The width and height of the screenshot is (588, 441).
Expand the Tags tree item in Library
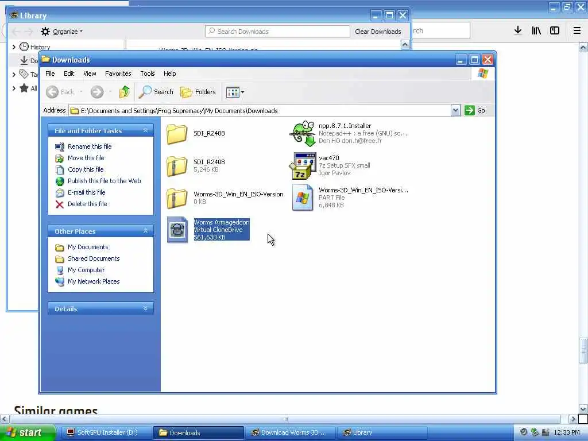(x=14, y=74)
